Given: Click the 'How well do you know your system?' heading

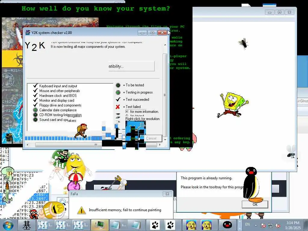Looking at the screenshot, I should 96,9.
